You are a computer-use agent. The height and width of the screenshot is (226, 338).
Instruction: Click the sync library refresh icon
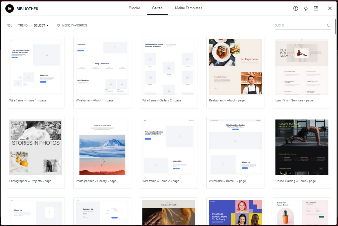click(x=306, y=8)
